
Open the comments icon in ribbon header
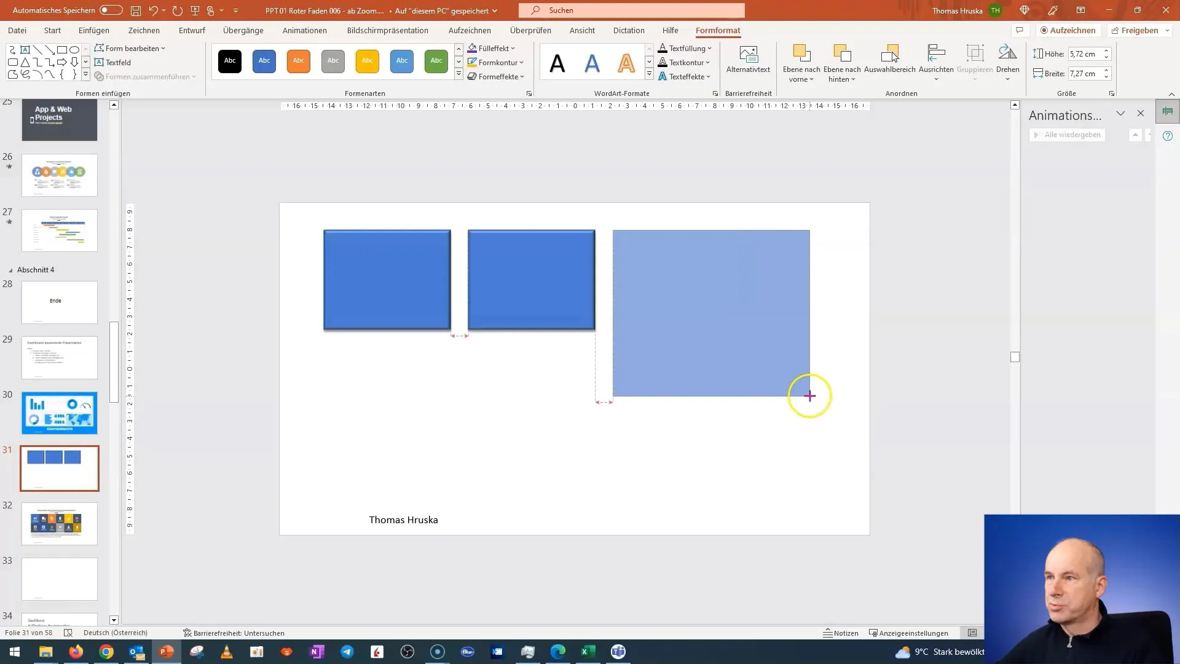[x=1020, y=30]
